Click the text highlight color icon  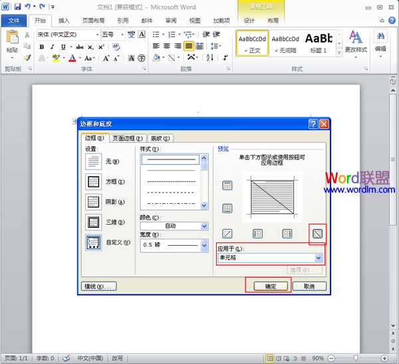[56, 58]
